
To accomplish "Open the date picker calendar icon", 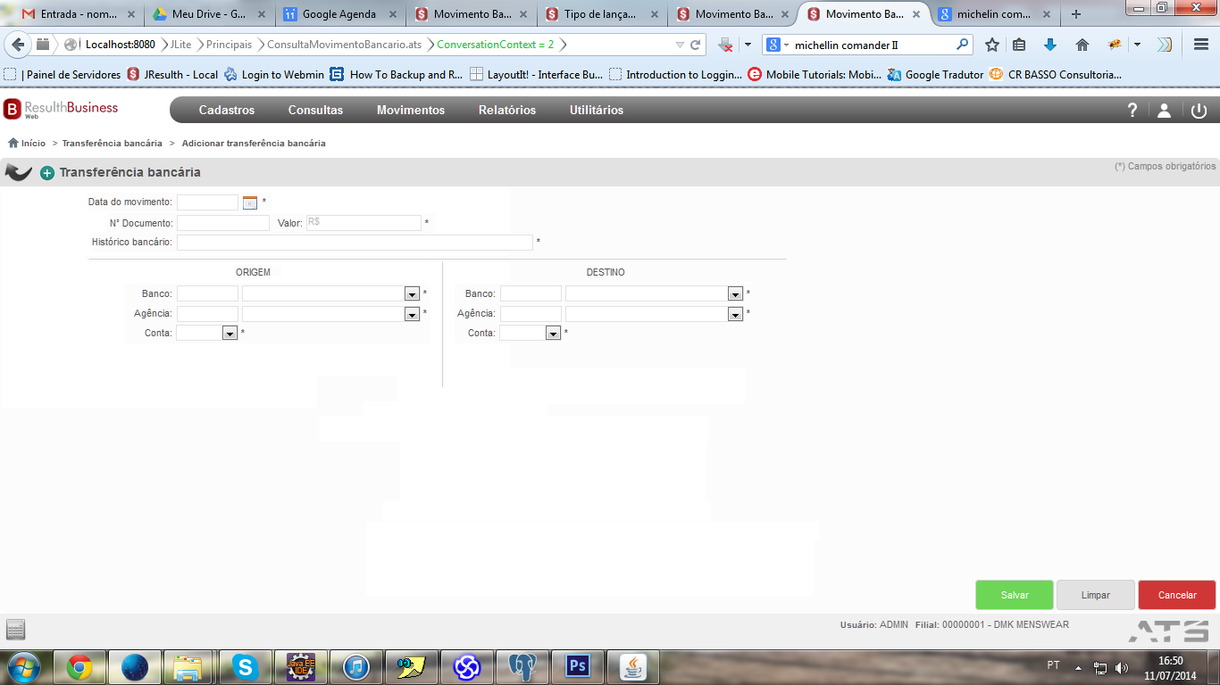I will pos(250,202).
